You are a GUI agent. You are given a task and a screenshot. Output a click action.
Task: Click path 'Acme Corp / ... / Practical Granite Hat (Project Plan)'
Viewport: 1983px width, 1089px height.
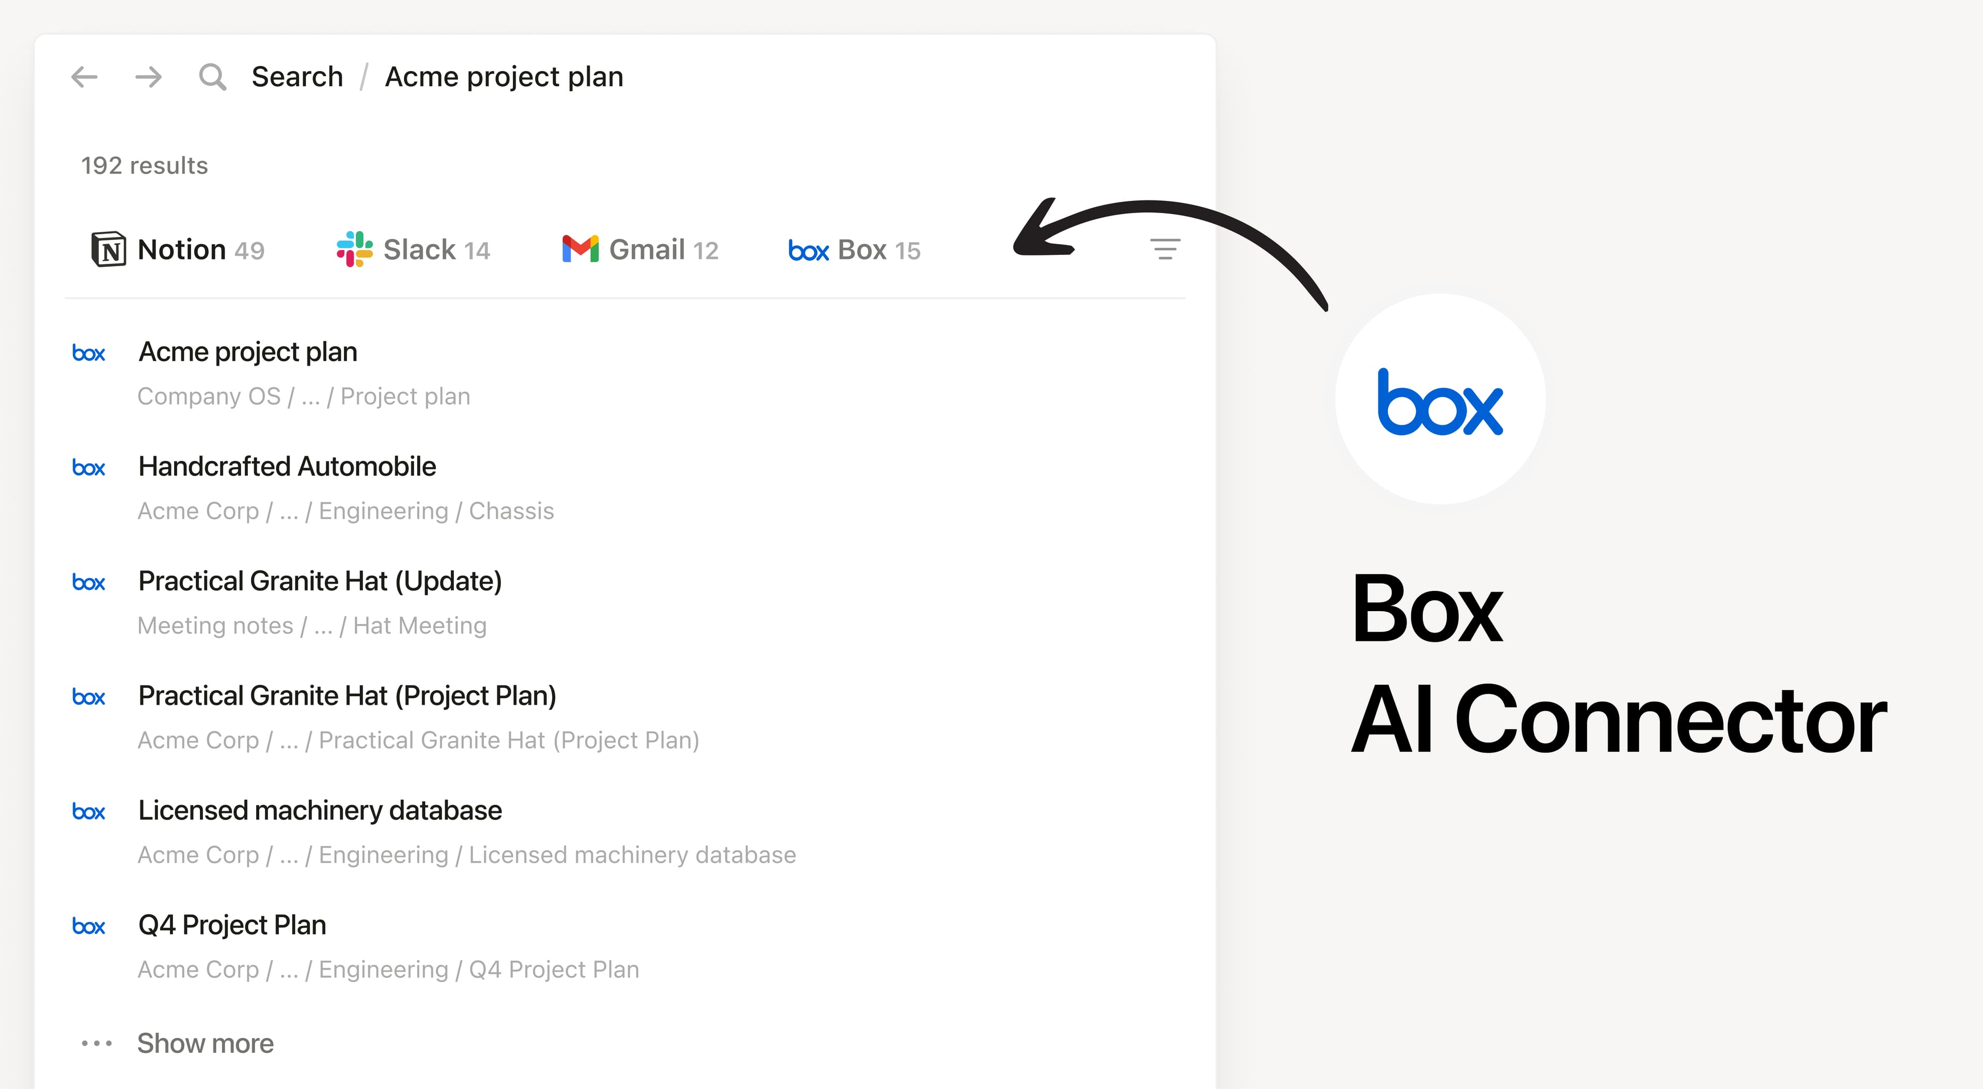(x=418, y=741)
